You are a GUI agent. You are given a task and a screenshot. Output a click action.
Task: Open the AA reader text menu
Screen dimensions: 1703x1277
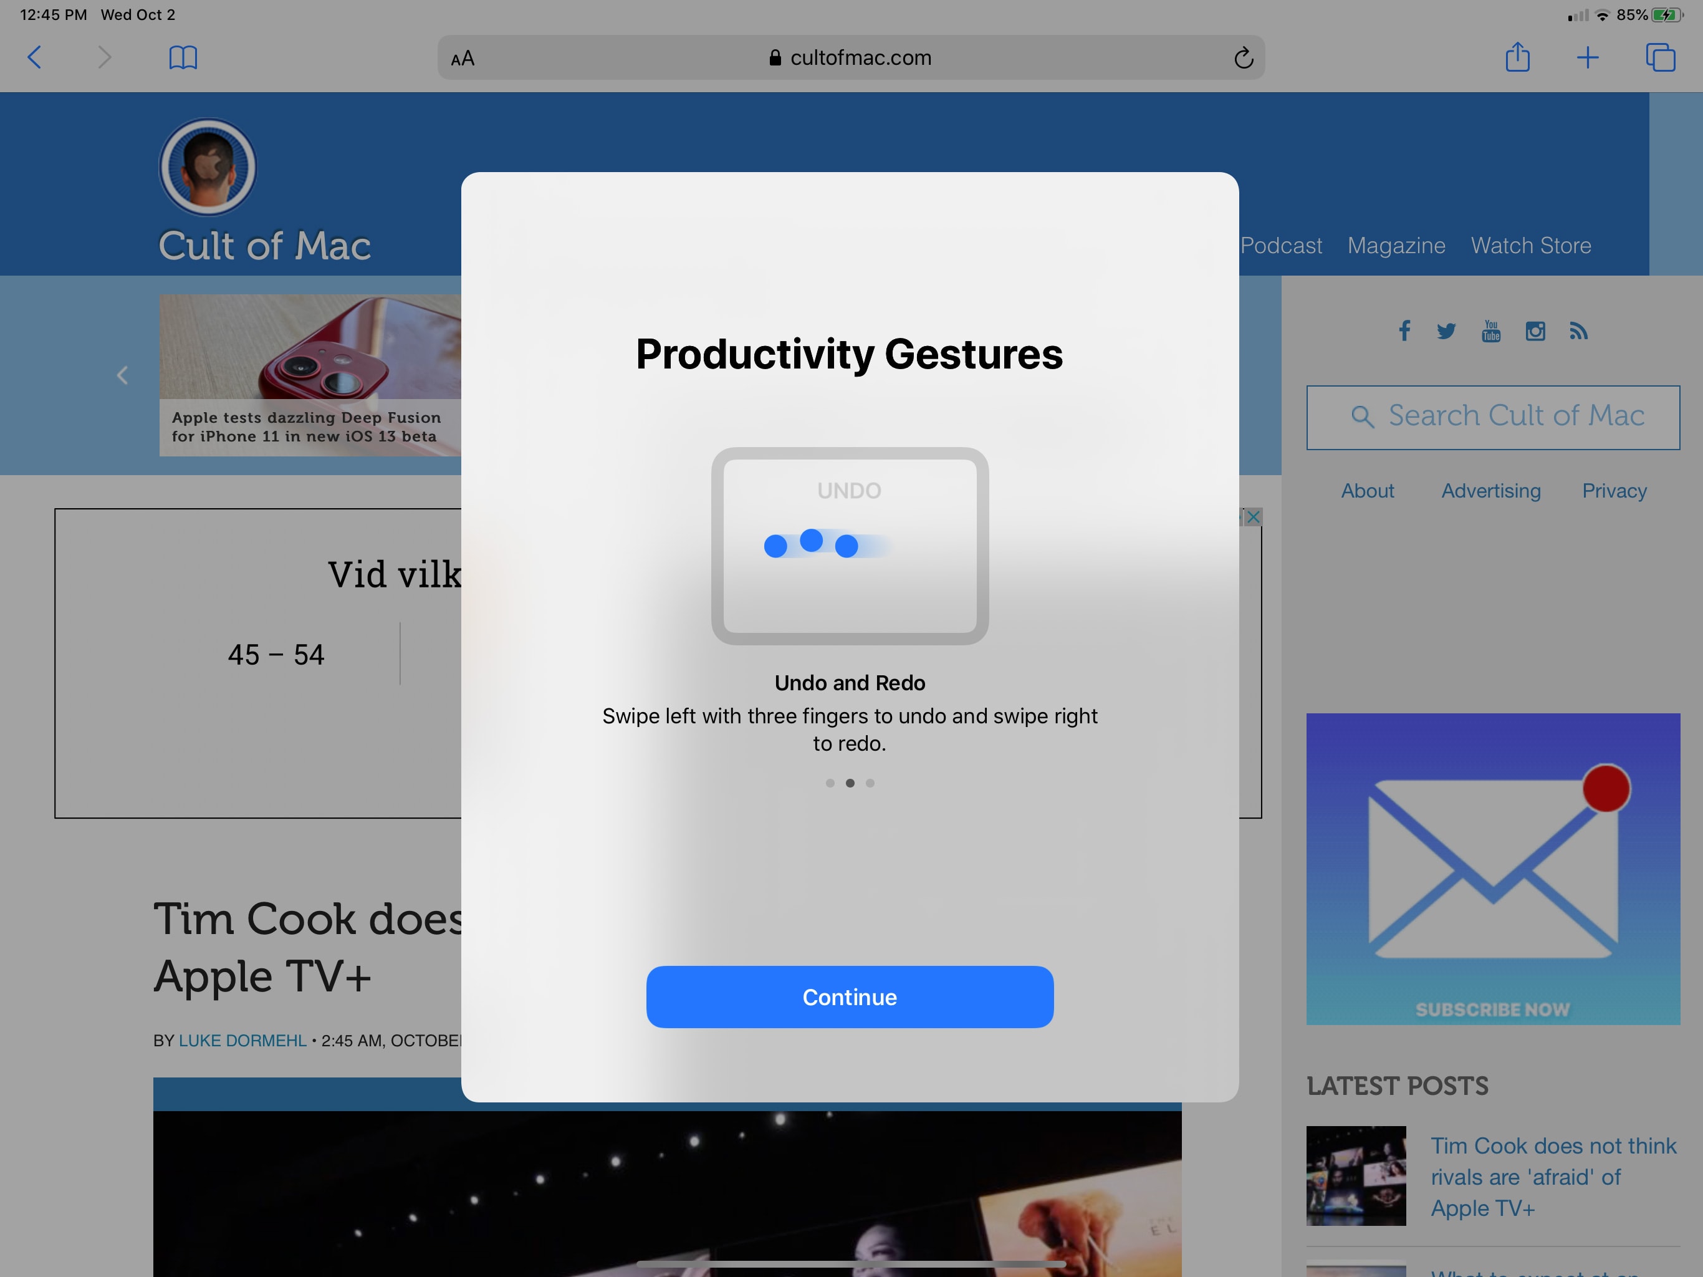(x=463, y=59)
